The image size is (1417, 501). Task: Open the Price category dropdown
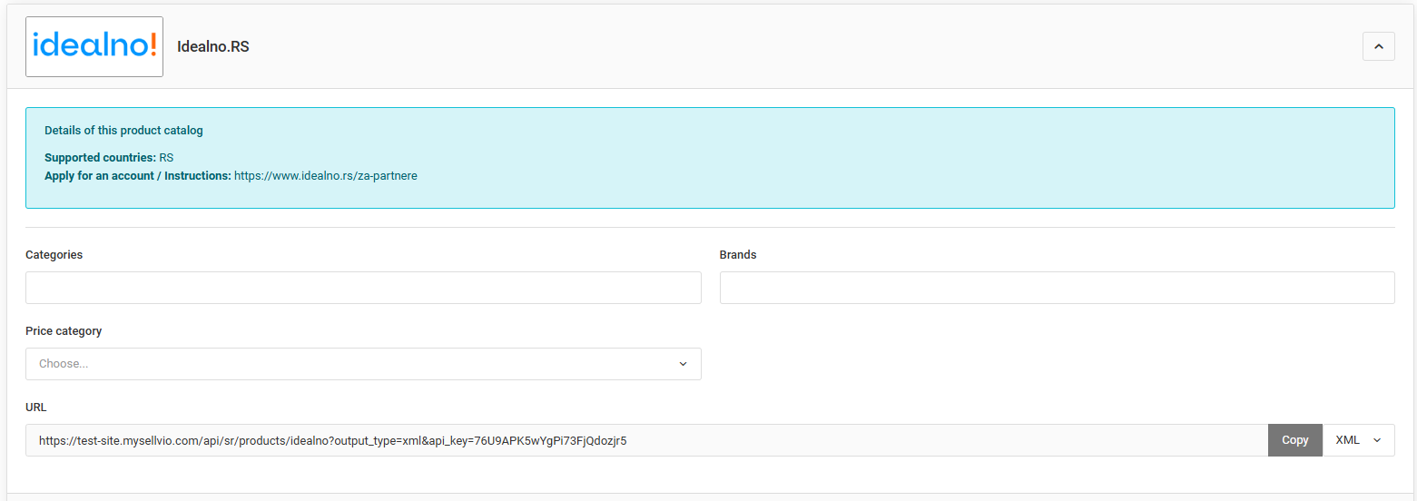pos(363,364)
